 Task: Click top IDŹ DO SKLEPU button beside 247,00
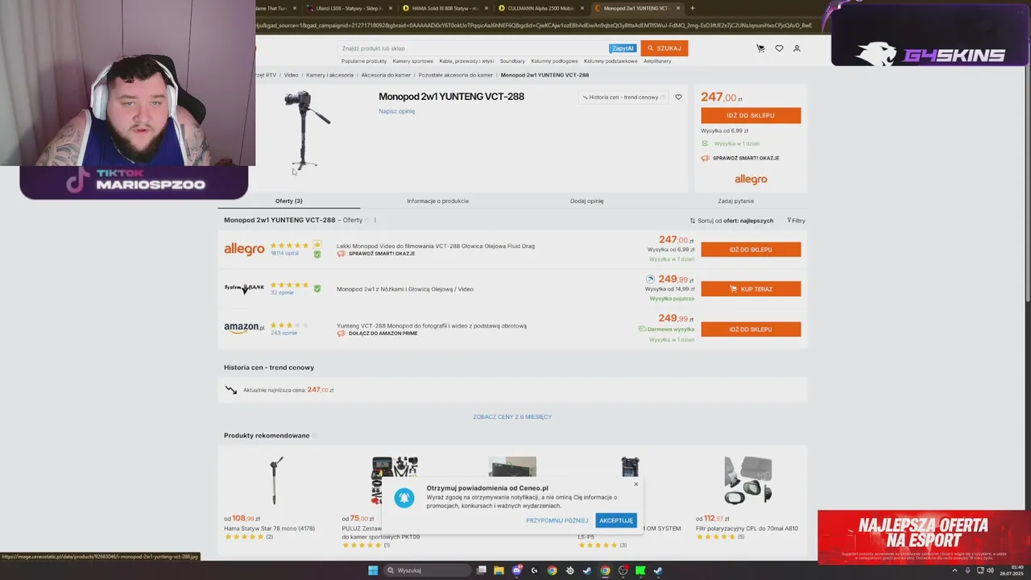(751, 115)
